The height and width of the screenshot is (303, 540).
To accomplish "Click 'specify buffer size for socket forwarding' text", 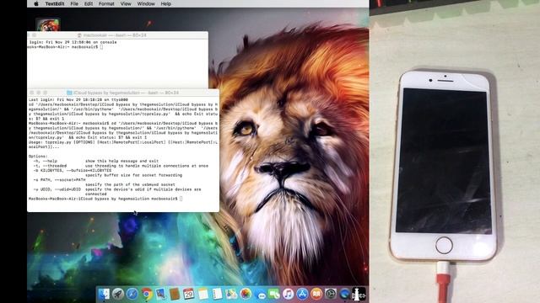I will tap(133, 175).
